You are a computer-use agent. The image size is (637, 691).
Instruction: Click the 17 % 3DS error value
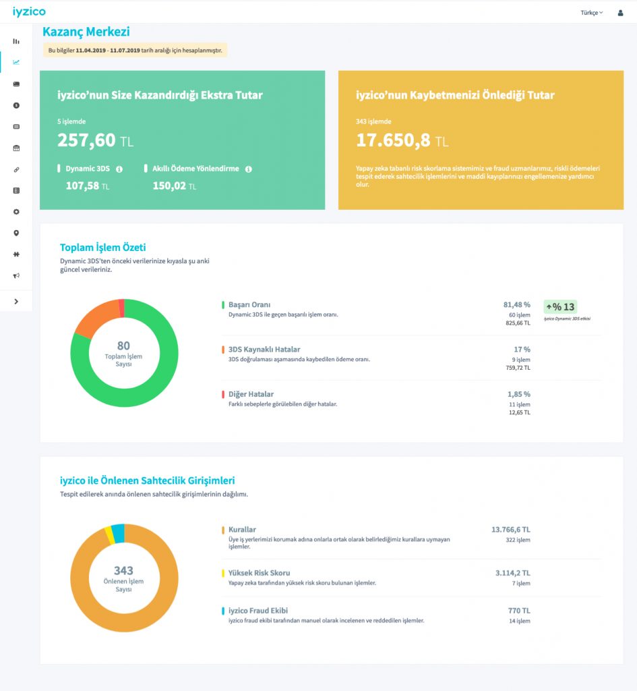(522, 350)
